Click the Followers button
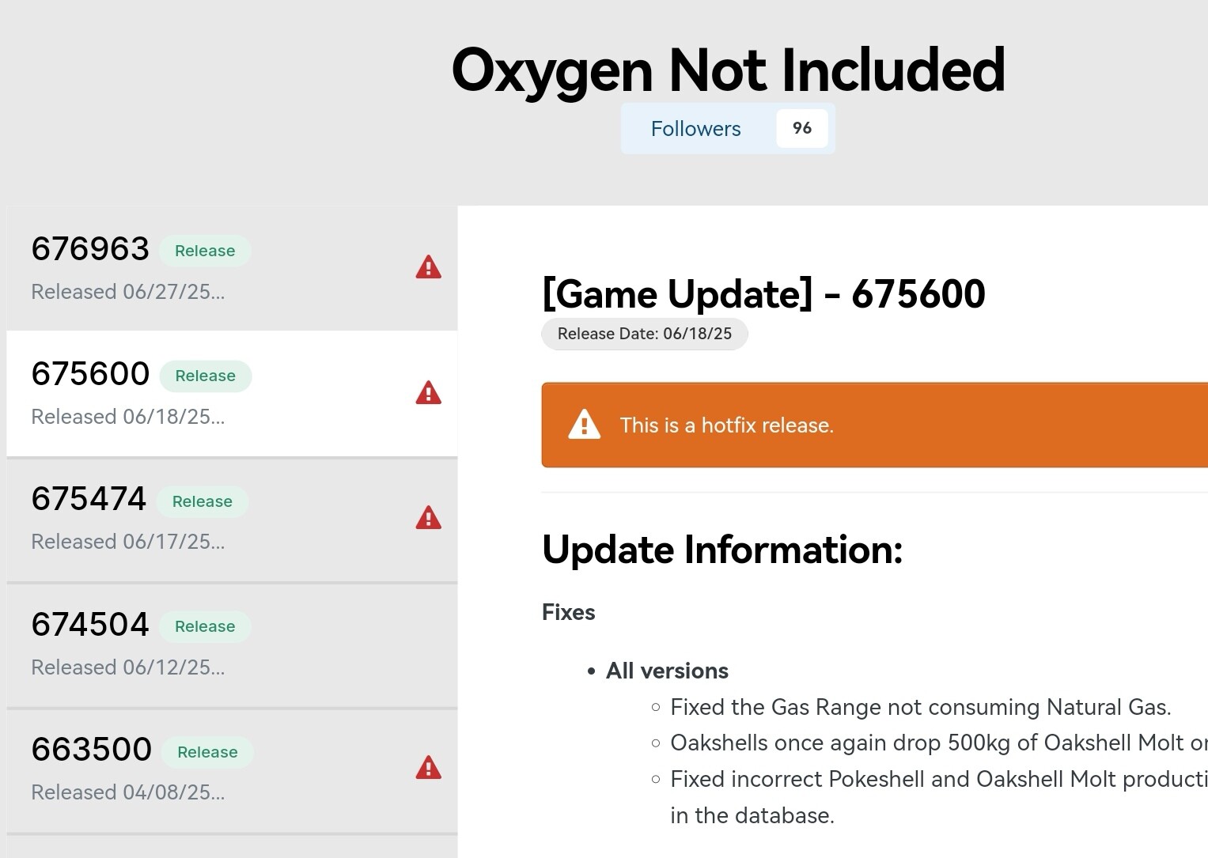 pos(728,128)
